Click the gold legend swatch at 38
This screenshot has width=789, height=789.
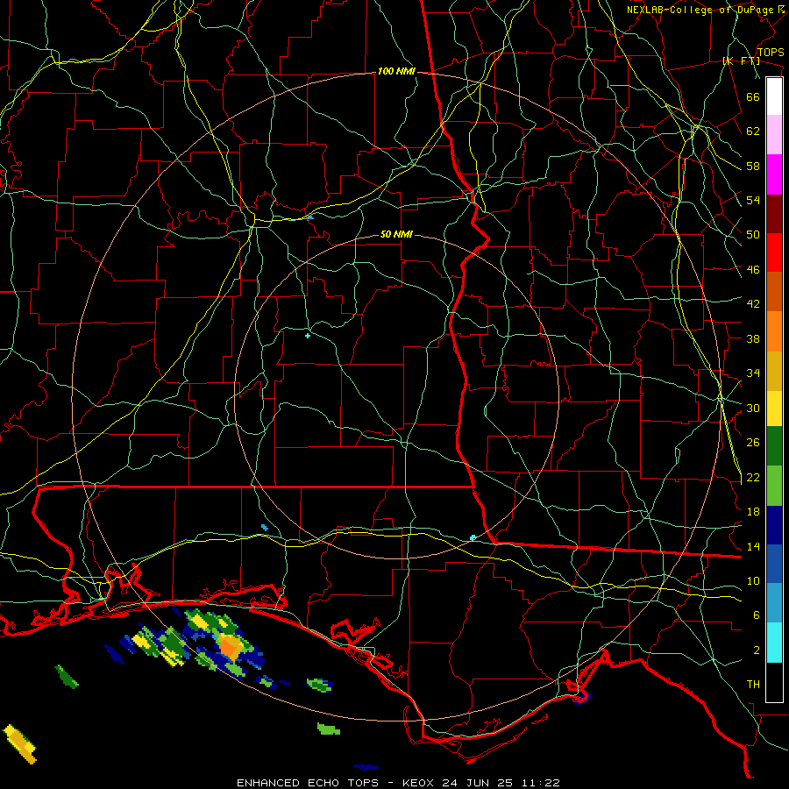tap(774, 371)
